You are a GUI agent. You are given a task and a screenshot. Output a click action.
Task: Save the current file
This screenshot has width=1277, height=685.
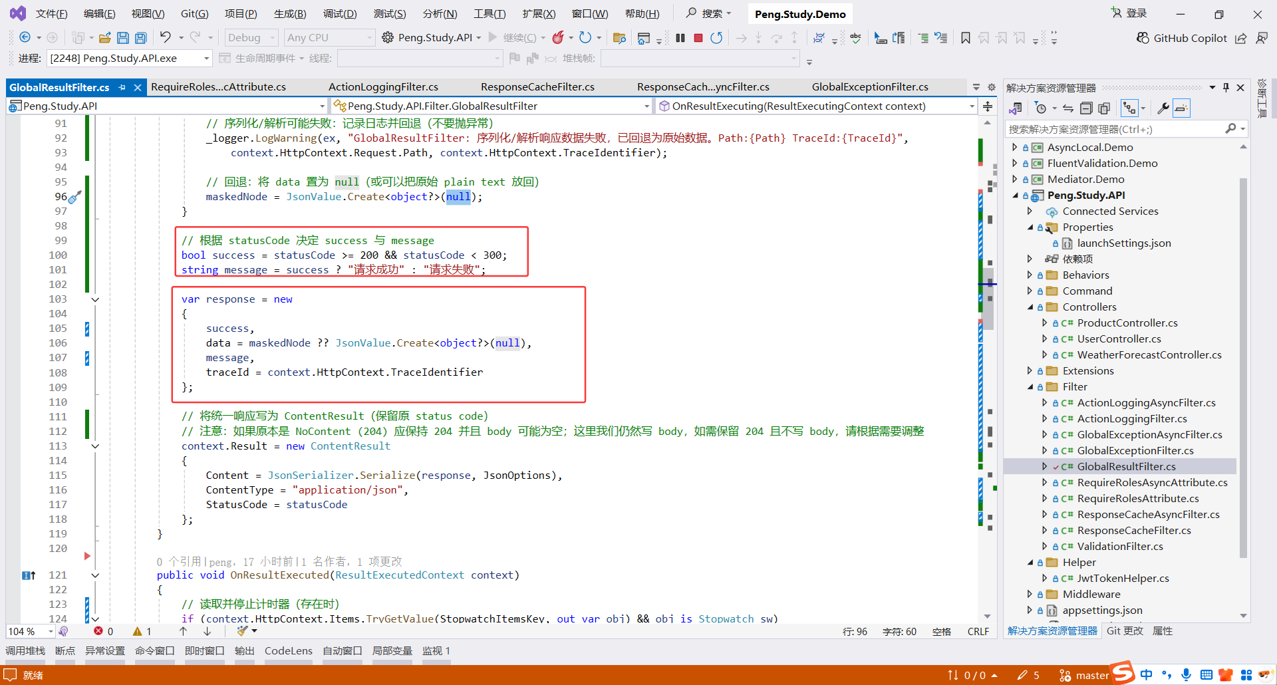point(122,38)
